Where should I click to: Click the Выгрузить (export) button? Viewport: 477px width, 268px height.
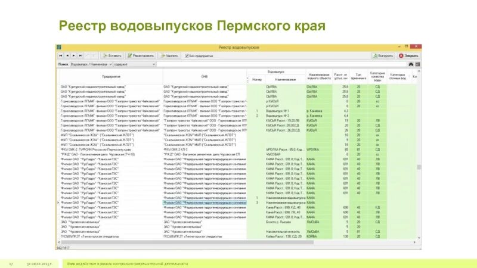point(383,55)
